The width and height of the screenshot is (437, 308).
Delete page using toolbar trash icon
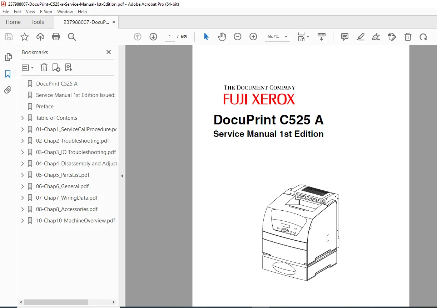[408, 37]
